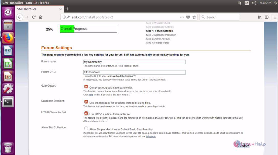Open system session gear menu
Viewport: 278px width, 155px height.
[x=276, y=3]
